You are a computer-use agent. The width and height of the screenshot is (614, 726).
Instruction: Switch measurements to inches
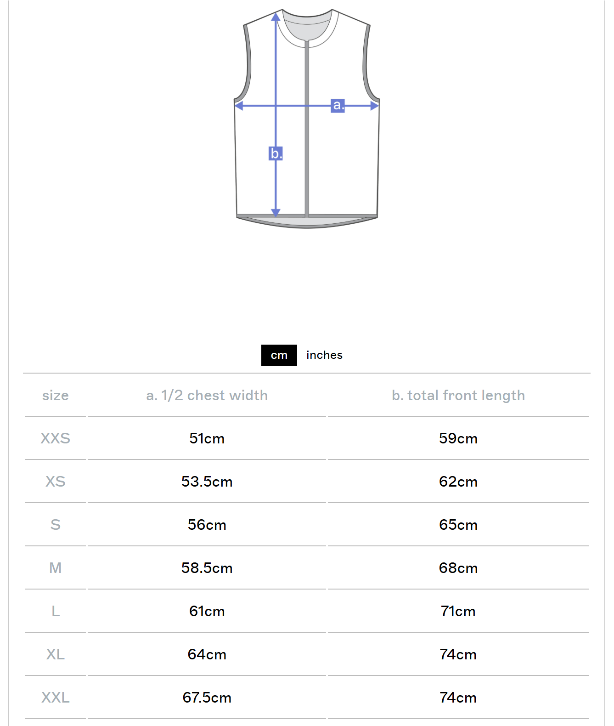point(323,355)
